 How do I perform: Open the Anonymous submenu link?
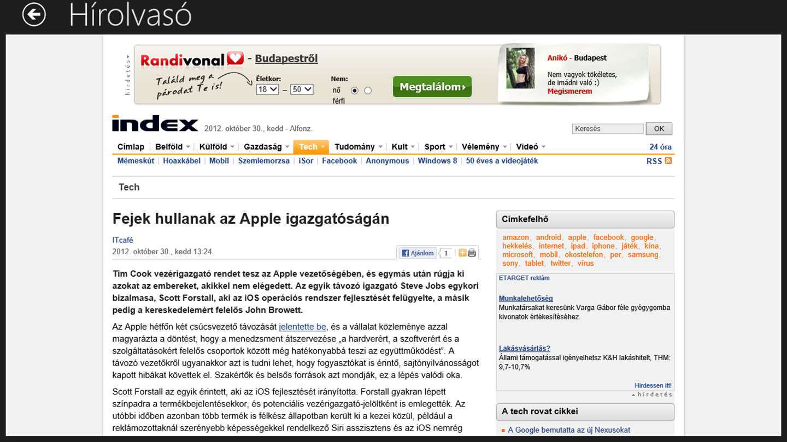pyautogui.click(x=387, y=161)
